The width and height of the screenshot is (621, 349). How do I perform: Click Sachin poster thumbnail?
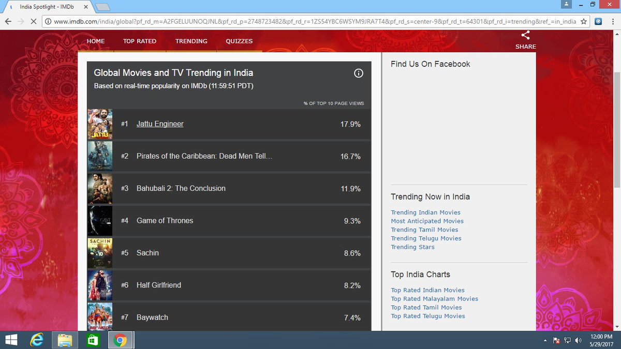tap(100, 253)
